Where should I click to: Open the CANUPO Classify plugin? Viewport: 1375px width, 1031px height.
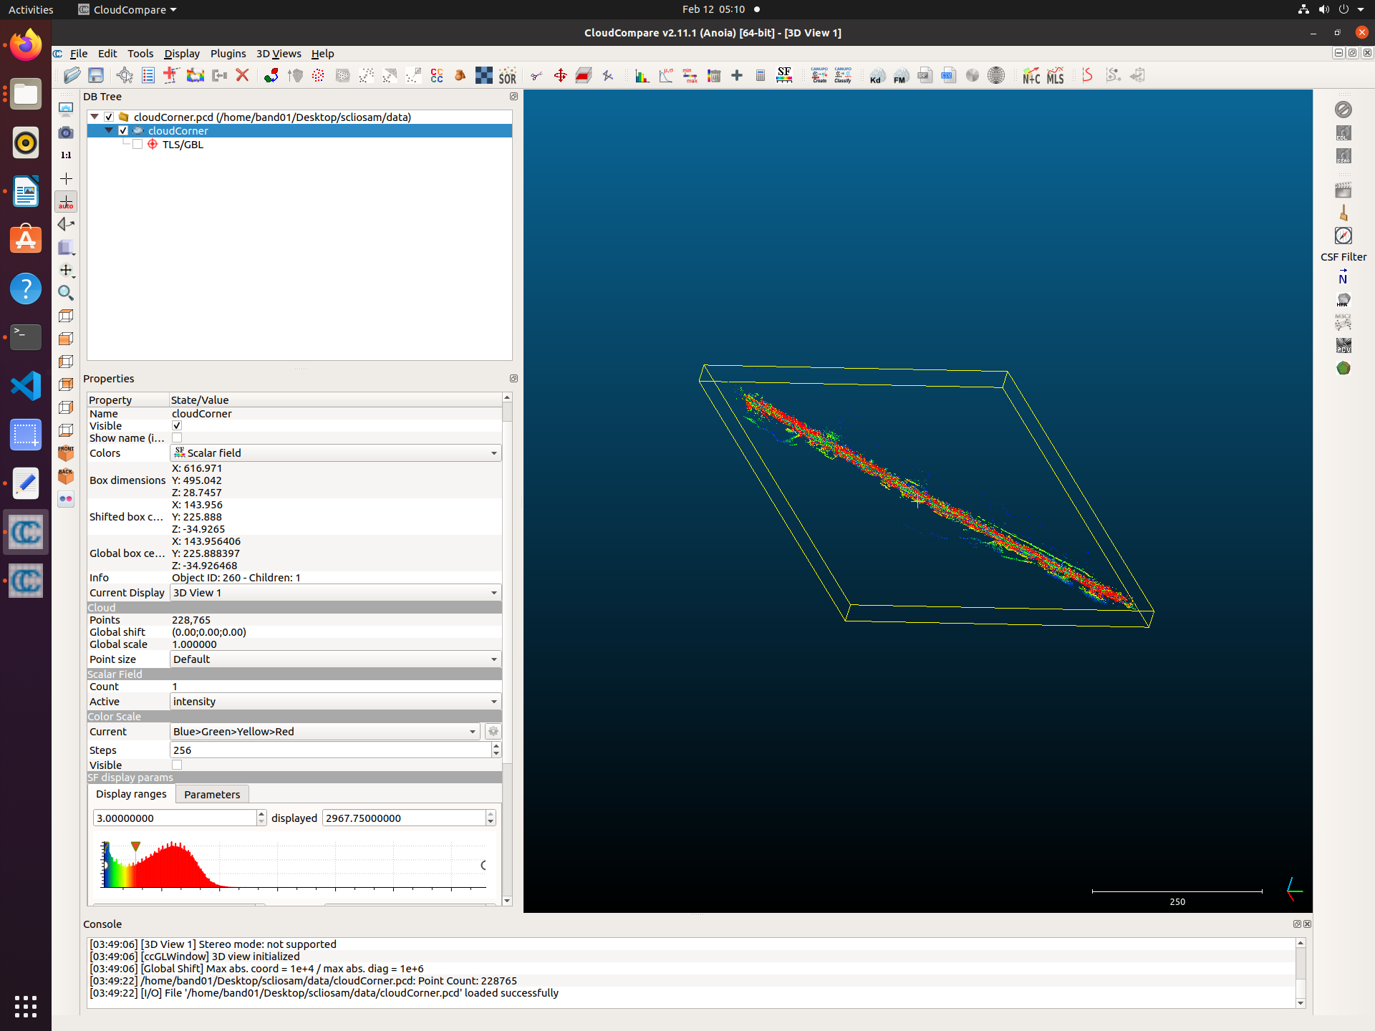[841, 75]
